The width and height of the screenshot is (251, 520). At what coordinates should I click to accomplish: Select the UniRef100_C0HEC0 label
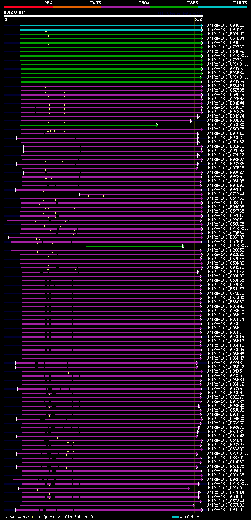225,419
